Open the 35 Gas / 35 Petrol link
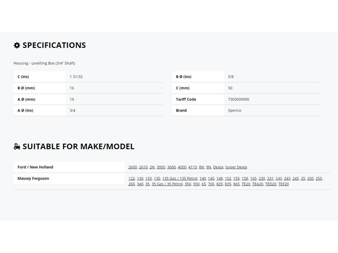 167,184
